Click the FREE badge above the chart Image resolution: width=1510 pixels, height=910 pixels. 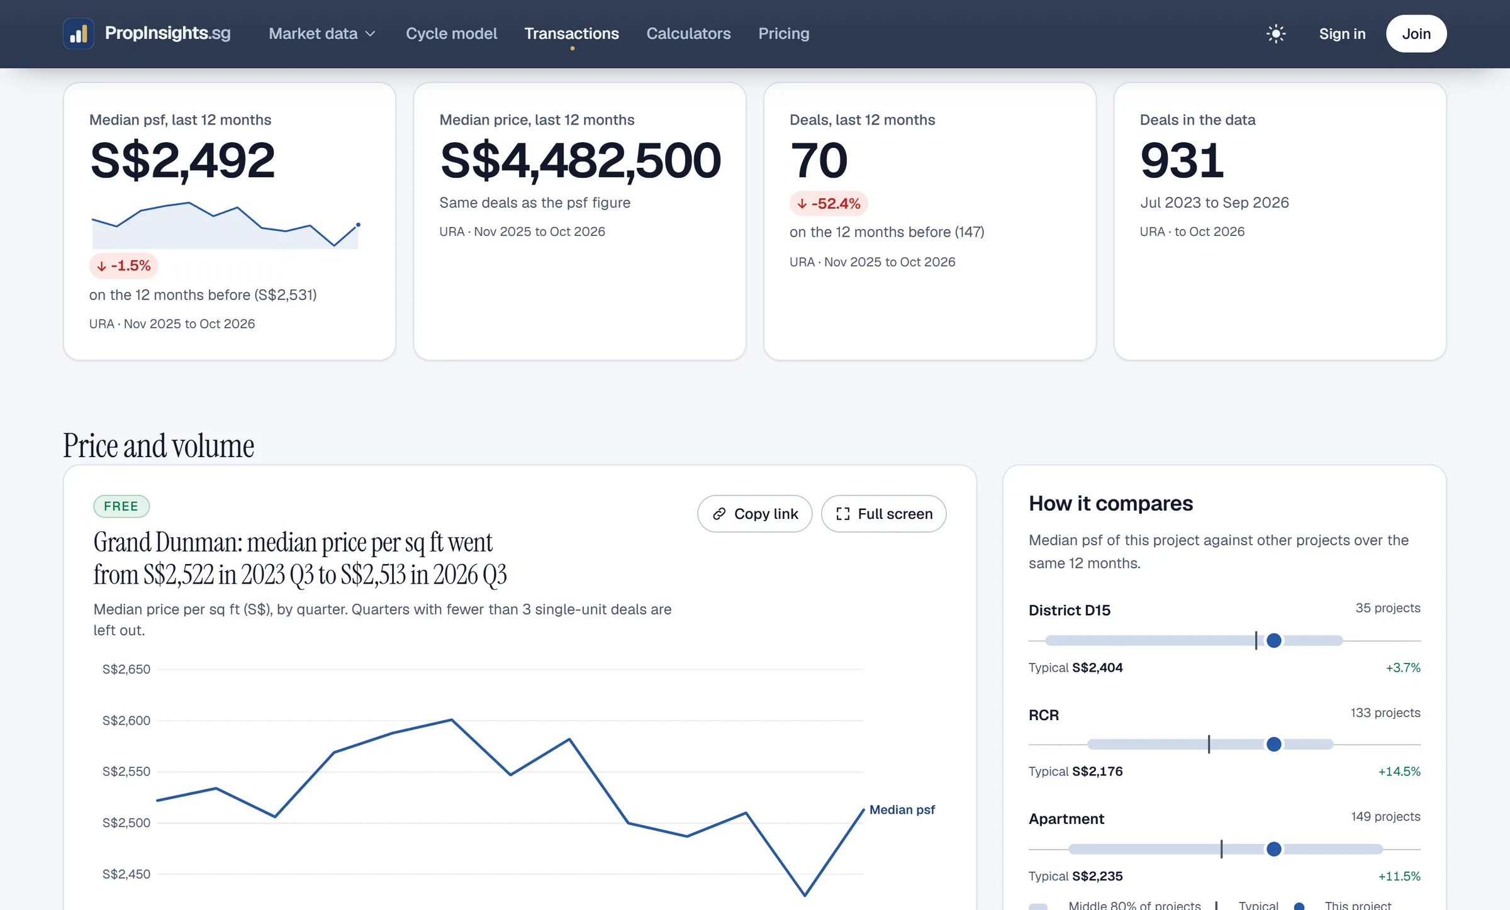tap(121, 506)
